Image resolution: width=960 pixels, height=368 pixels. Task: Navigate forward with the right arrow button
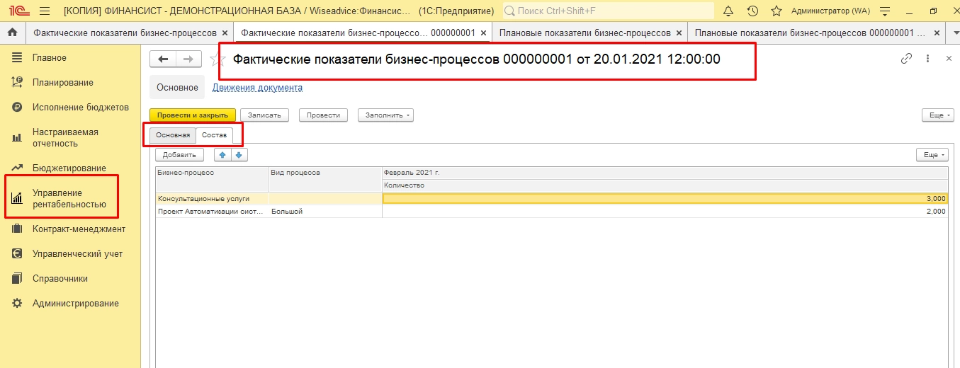click(188, 59)
